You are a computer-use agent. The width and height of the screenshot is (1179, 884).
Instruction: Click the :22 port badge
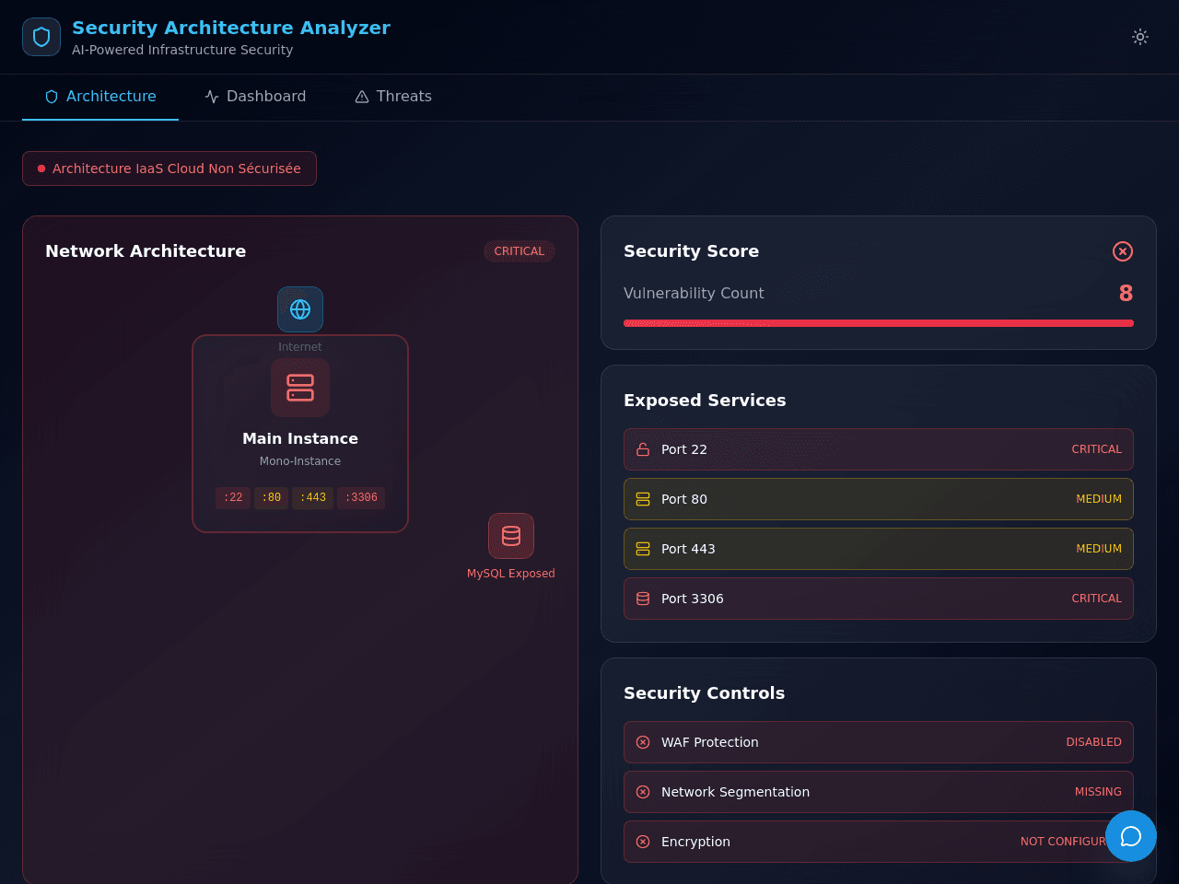coord(233,498)
